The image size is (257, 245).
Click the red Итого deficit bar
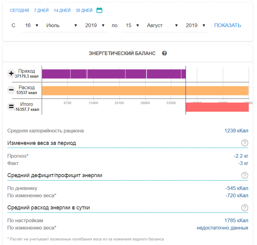(217, 107)
